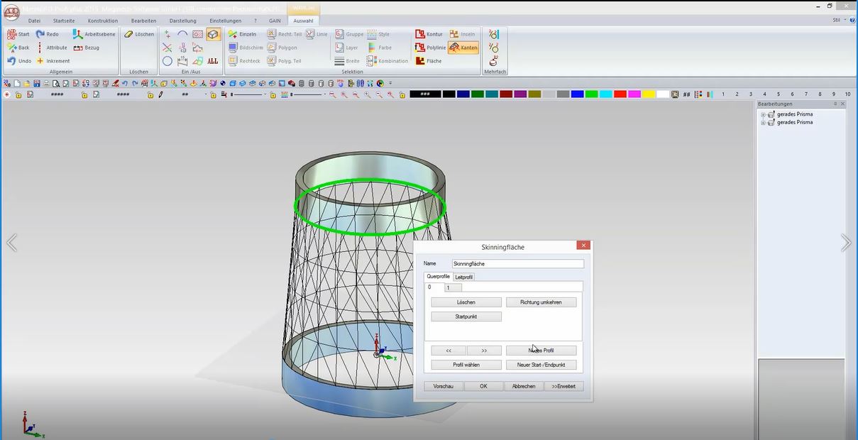Pick the Fläche selection tool
The width and height of the screenshot is (858, 440).
pos(429,61)
